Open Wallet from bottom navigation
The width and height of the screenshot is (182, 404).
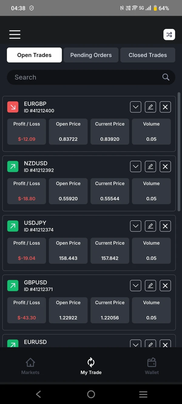click(152, 366)
